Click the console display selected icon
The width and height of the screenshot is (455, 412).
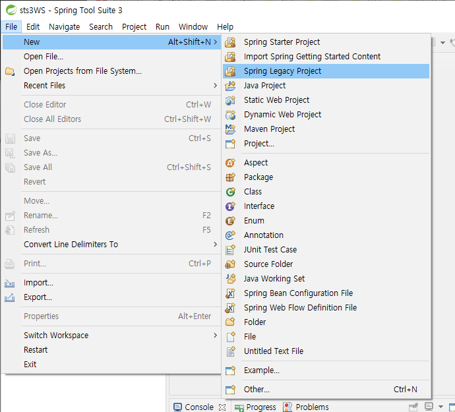pos(429,407)
